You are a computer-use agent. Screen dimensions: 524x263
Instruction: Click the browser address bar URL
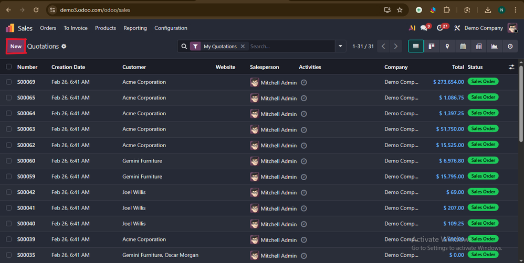click(95, 10)
